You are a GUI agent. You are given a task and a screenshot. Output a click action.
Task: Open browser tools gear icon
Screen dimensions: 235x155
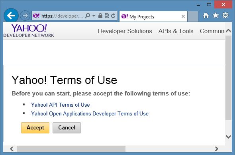pos(225,15)
